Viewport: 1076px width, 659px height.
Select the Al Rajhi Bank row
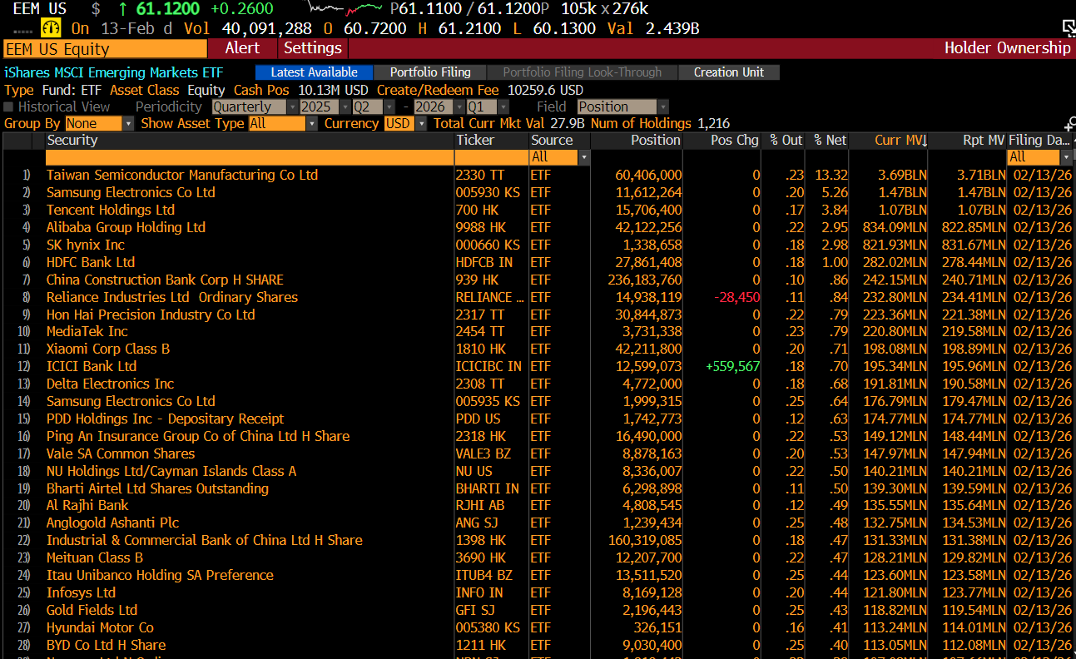click(538, 505)
